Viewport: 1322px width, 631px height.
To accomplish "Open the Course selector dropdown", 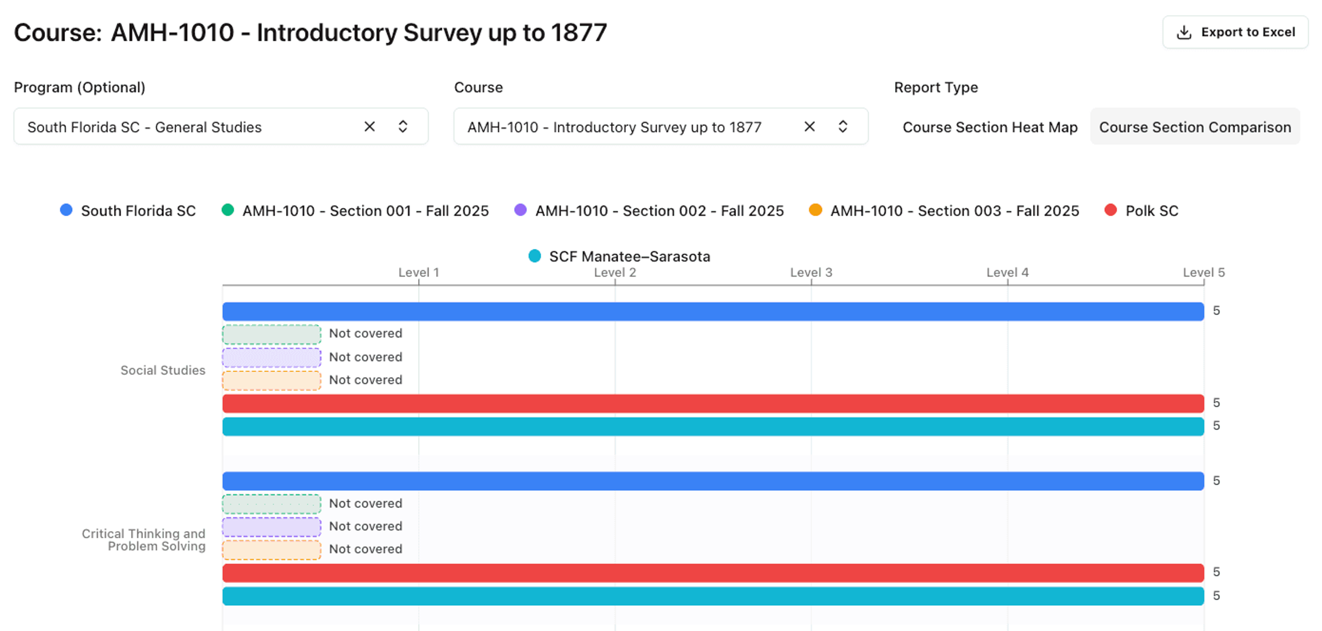I will [x=842, y=126].
